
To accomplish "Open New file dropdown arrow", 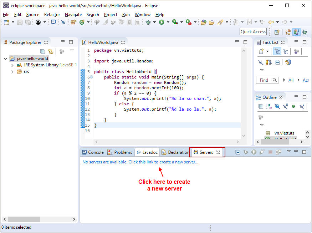I will coord(13,22).
